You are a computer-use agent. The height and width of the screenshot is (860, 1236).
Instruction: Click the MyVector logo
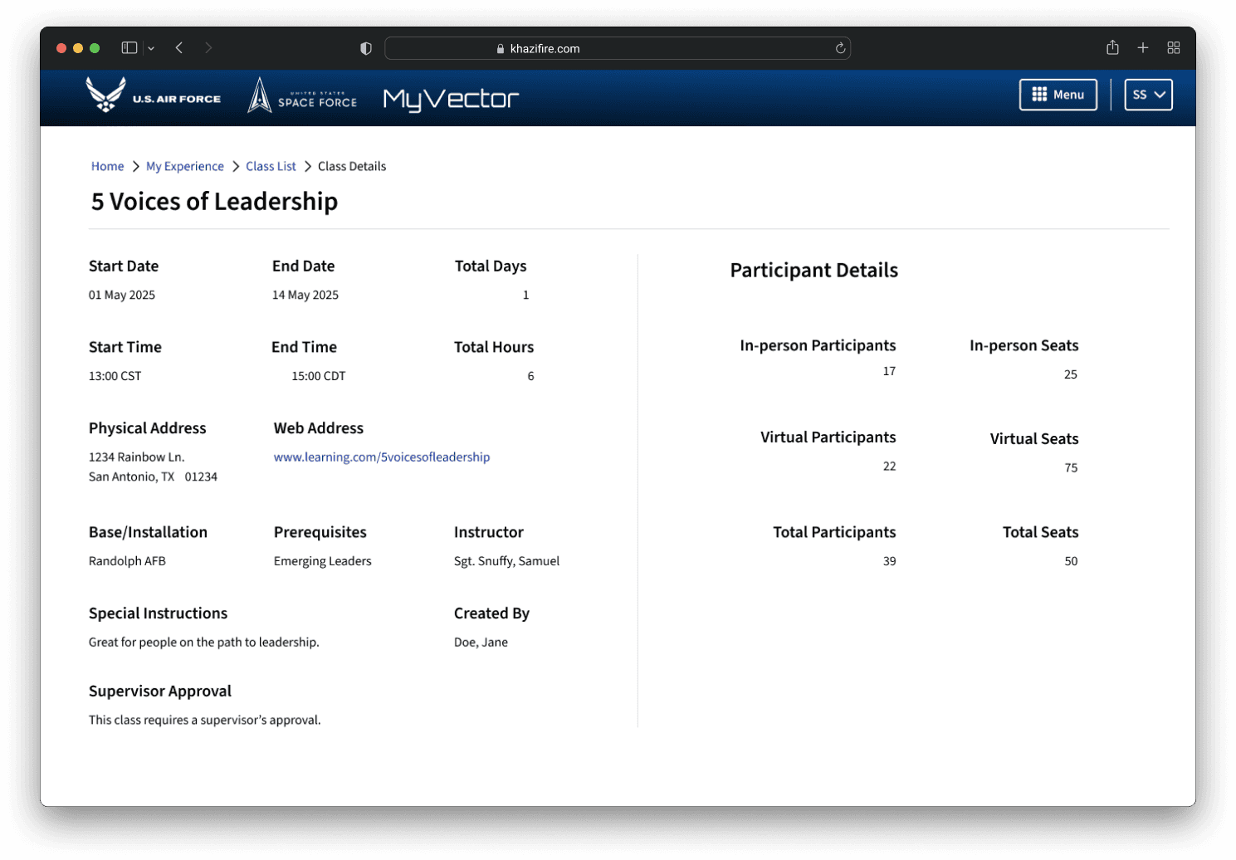coord(451,100)
